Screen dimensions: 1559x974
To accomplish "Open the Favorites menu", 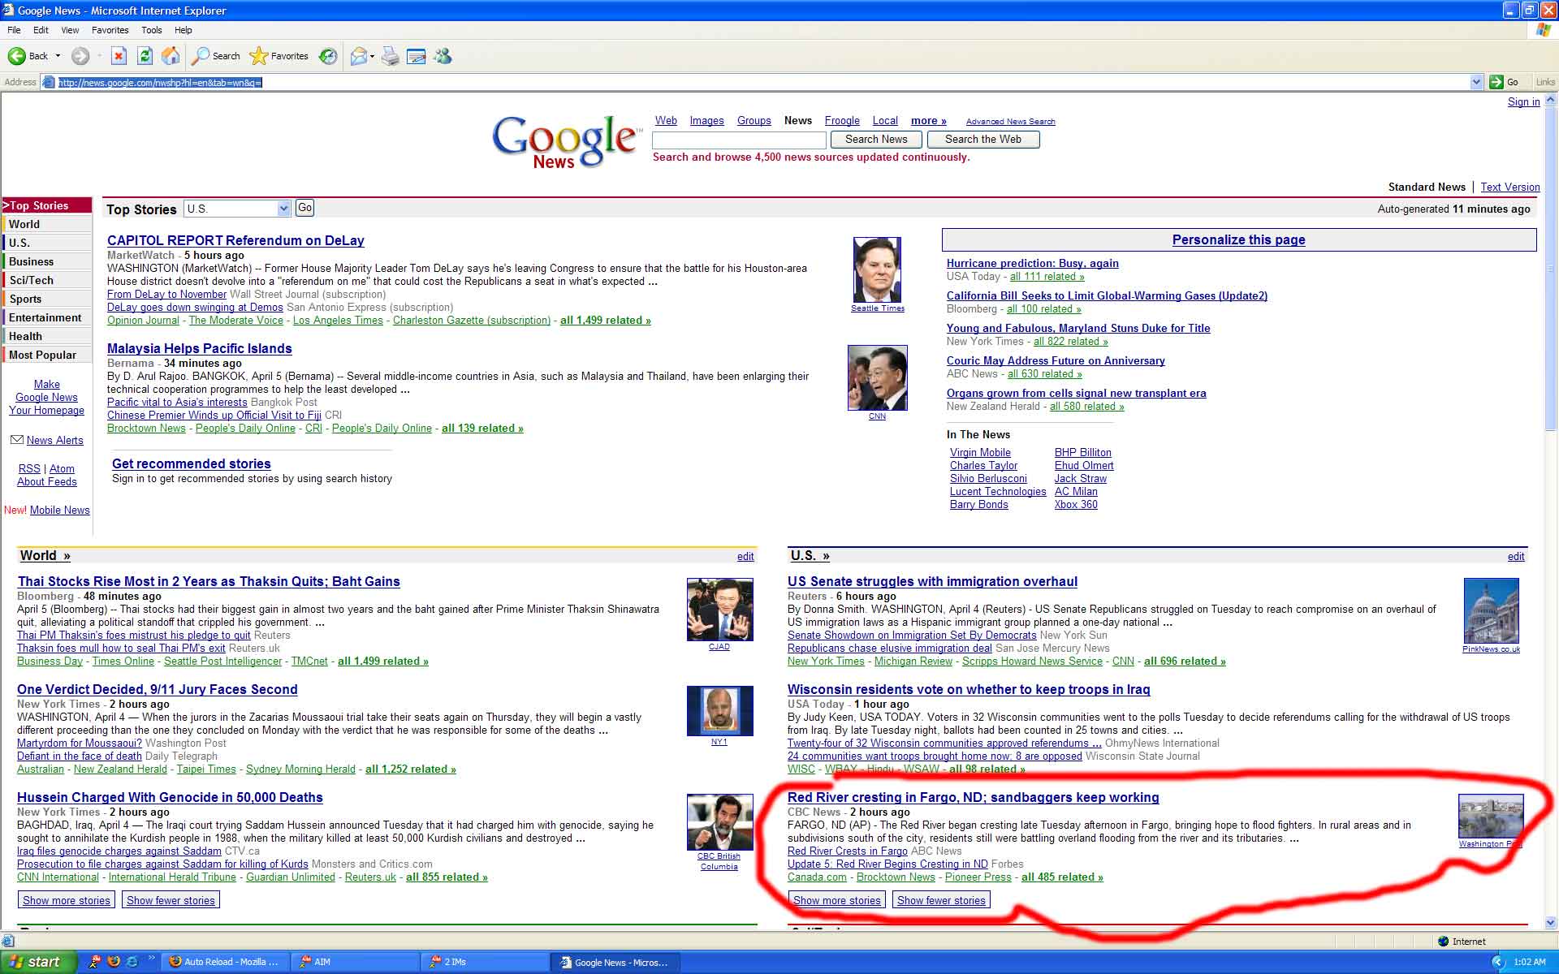I will click(x=110, y=30).
